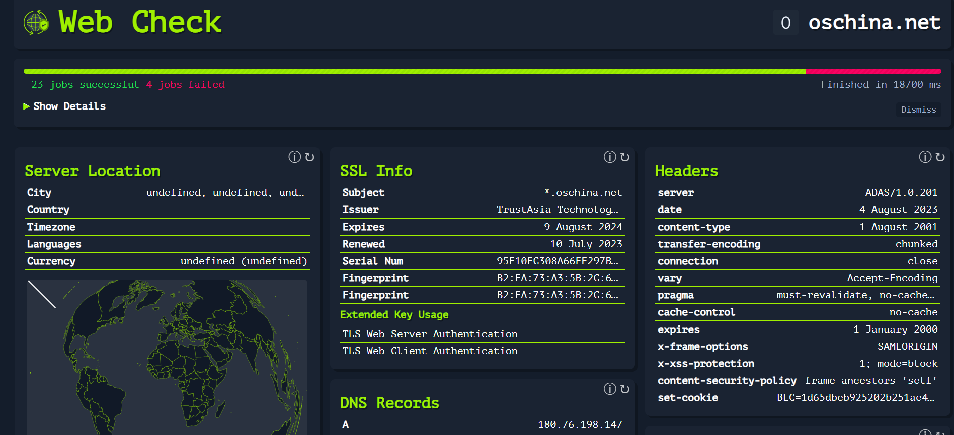Refresh the Server Location card

(x=309, y=157)
